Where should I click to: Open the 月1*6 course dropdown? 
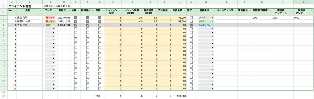50,18
